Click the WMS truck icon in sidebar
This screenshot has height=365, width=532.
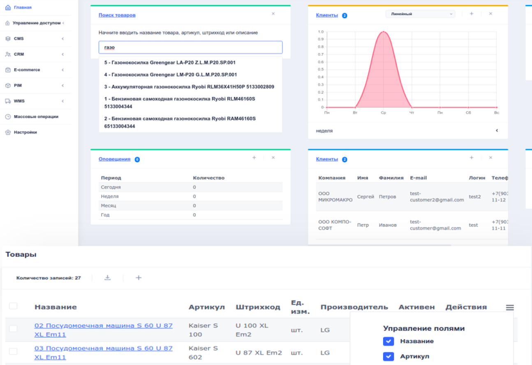click(x=8, y=101)
